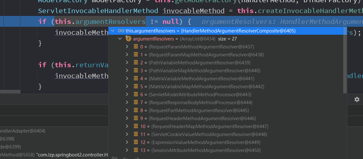This screenshot has height=159, width=363.
Task: Click argumentResolvers in the highlighted if statement
Action: coord(110,22)
